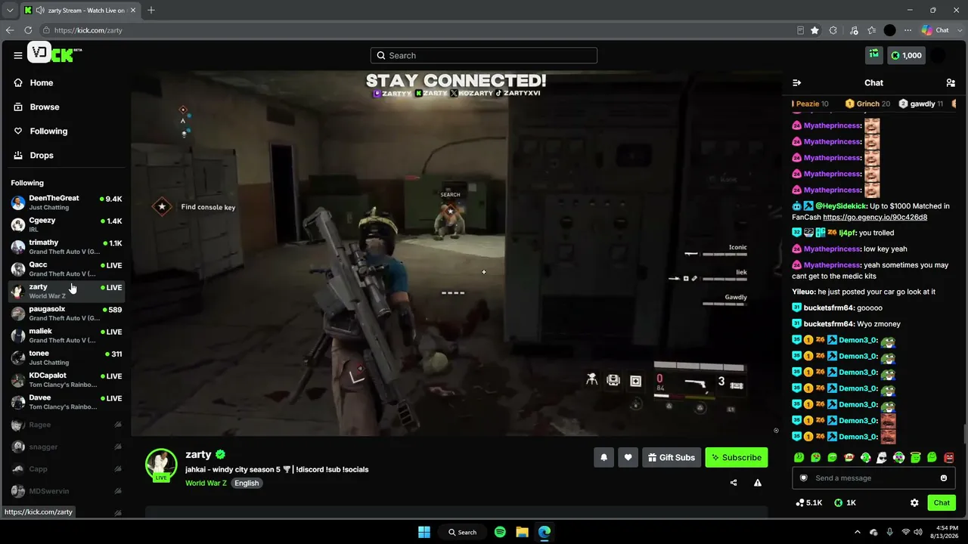Open the go.egency.io link in chat
This screenshot has width=968, height=544.
pyautogui.click(x=875, y=218)
